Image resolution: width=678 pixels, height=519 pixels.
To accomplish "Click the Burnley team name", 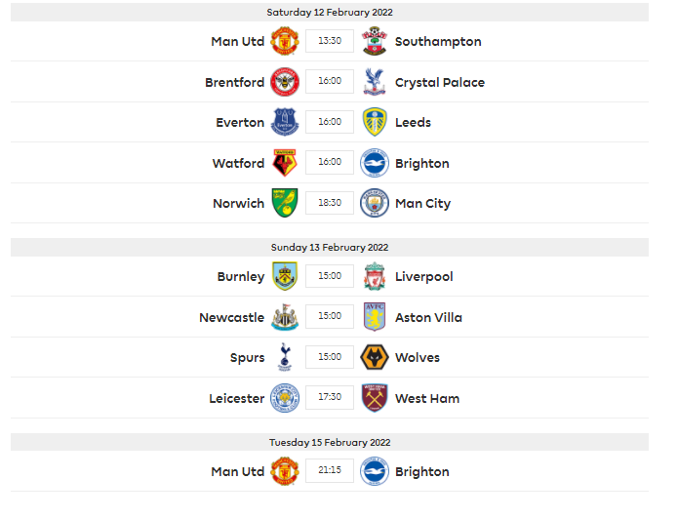I will coord(241,276).
